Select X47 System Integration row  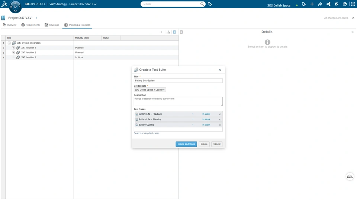click(x=90, y=43)
